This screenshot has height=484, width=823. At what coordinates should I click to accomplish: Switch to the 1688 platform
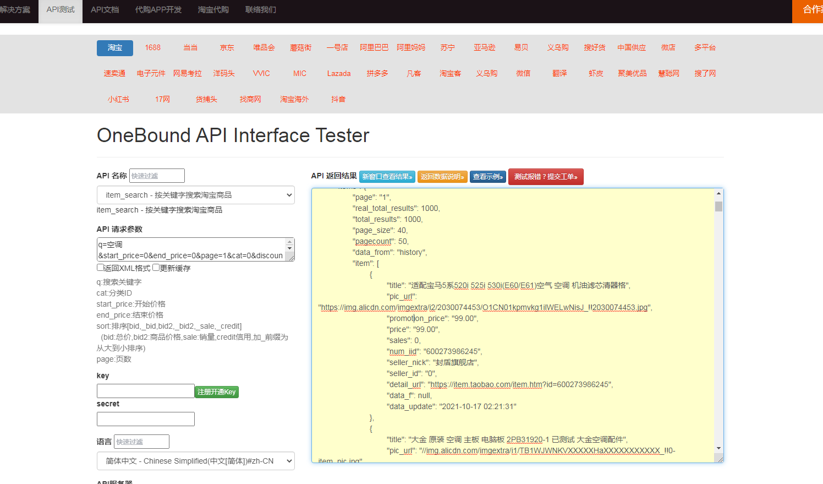click(153, 48)
